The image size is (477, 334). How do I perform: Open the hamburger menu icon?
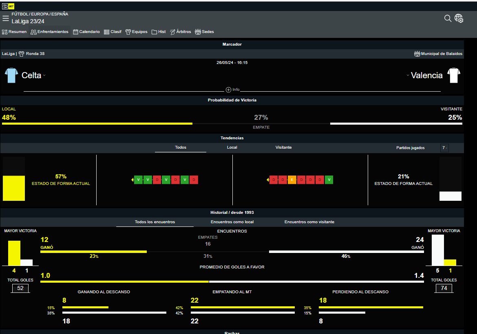5,18
